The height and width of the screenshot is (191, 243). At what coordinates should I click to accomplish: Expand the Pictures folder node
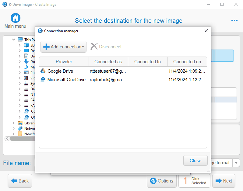pyautogui.click(x=19, y=72)
